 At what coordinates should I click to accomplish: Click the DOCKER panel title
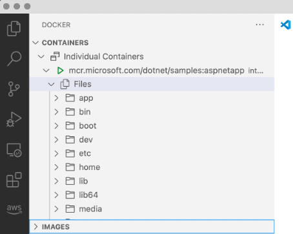tap(56, 25)
